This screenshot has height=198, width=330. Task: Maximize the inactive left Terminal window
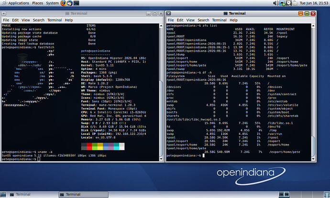154,13
